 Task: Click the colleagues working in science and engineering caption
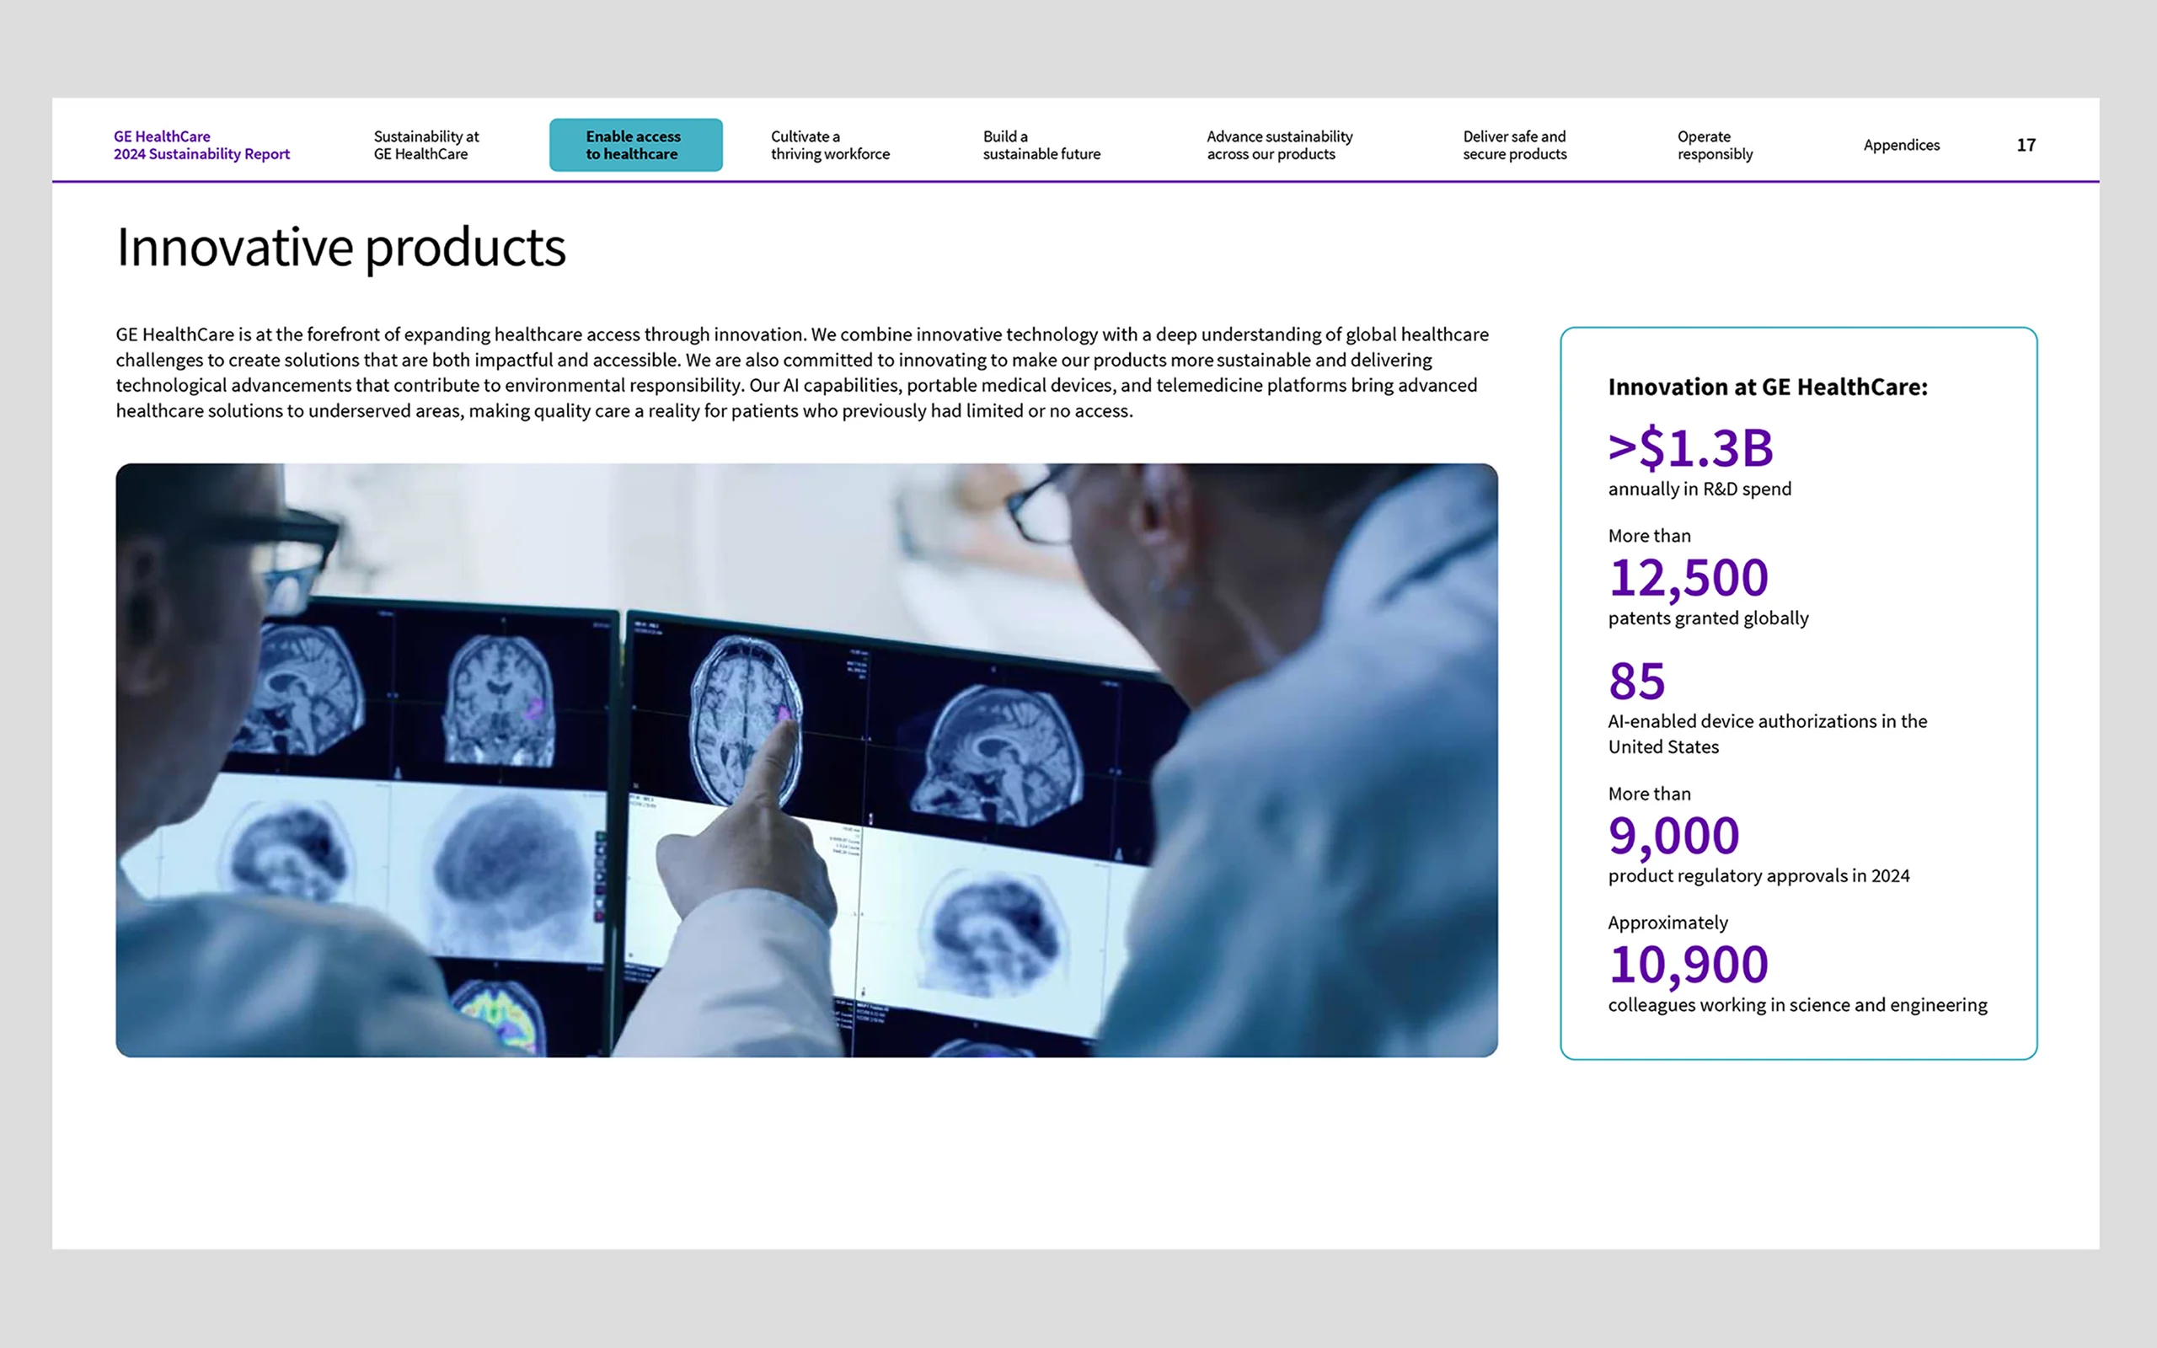coord(1797,1006)
